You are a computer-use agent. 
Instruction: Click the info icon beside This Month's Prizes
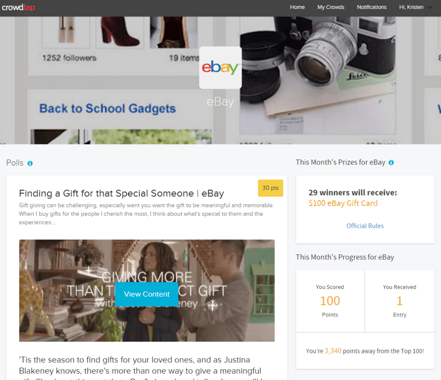tap(391, 162)
